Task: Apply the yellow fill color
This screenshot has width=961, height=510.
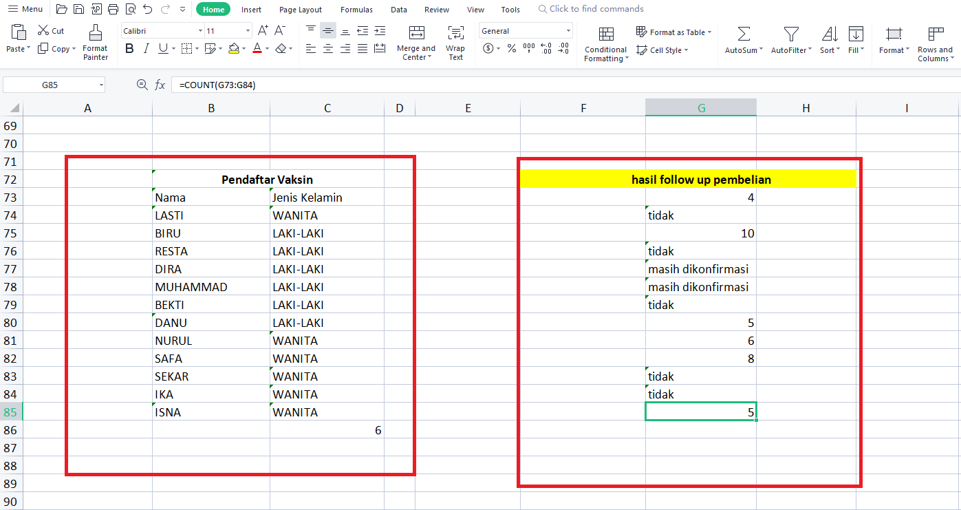Action: click(x=234, y=49)
